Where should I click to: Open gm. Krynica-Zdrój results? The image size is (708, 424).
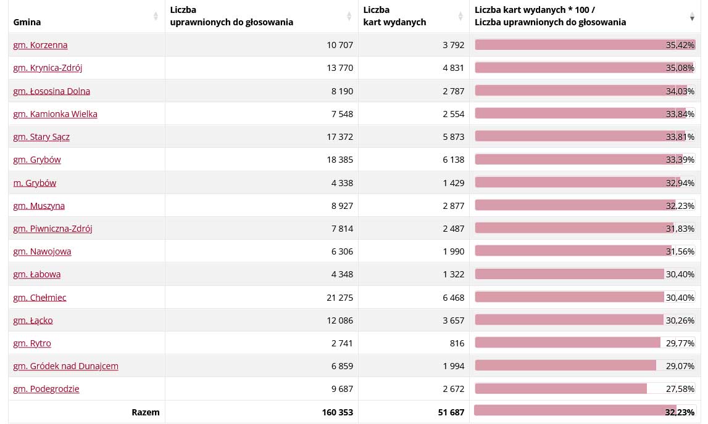coord(48,68)
